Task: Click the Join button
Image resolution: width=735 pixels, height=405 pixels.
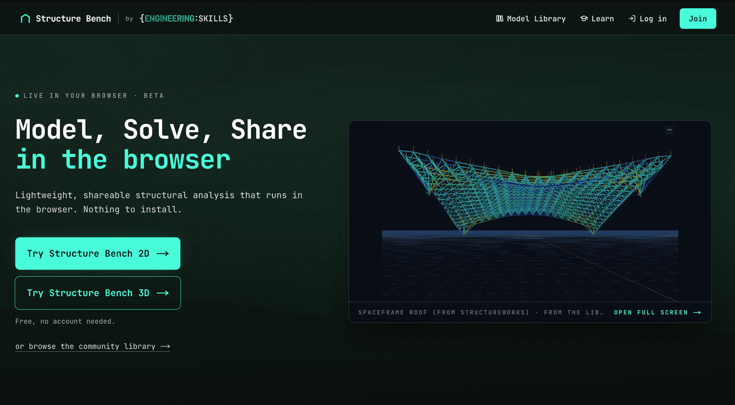Action: [698, 19]
